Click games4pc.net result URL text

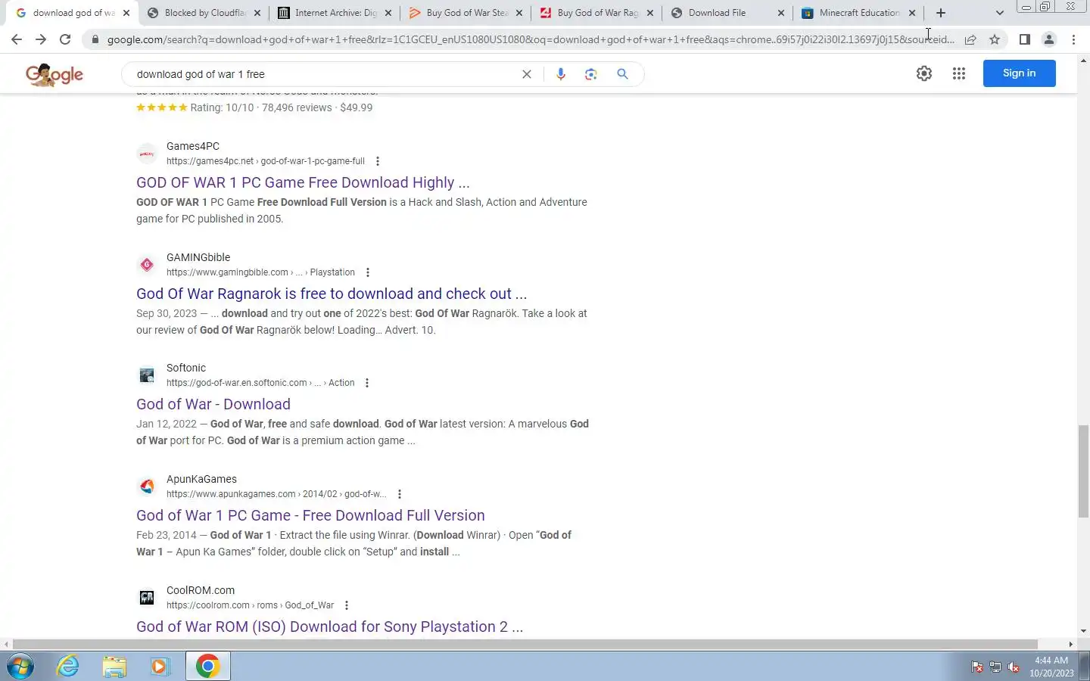(266, 161)
